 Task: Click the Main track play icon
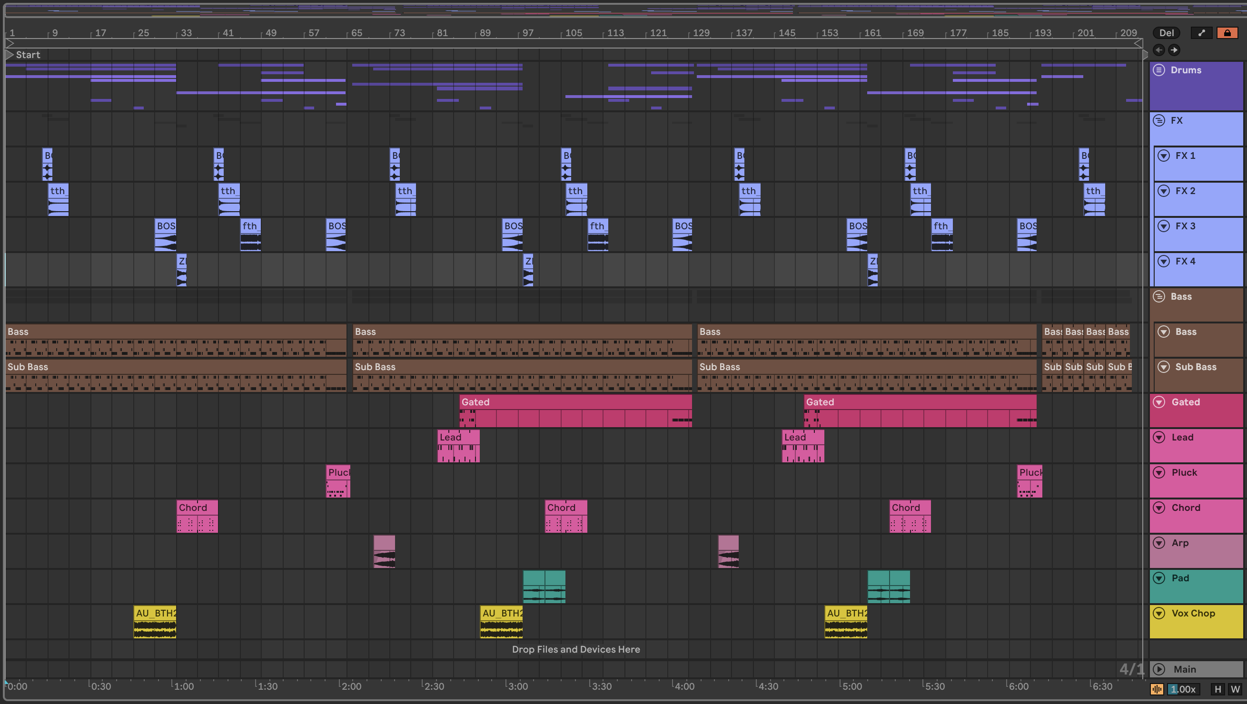coord(1159,670)
